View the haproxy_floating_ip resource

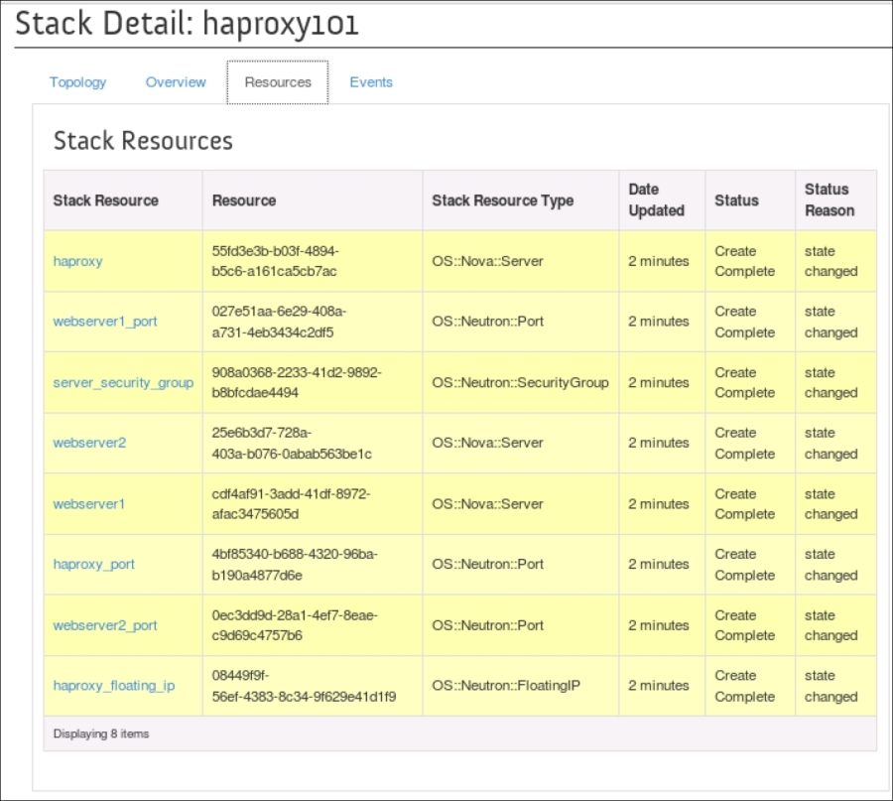(x=113, y=686)
